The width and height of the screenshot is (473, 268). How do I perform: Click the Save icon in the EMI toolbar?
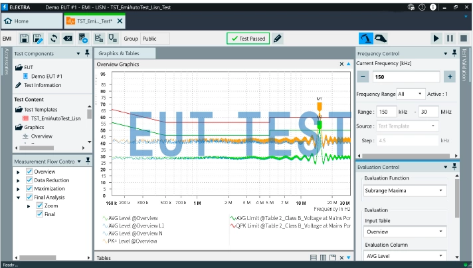25,39
